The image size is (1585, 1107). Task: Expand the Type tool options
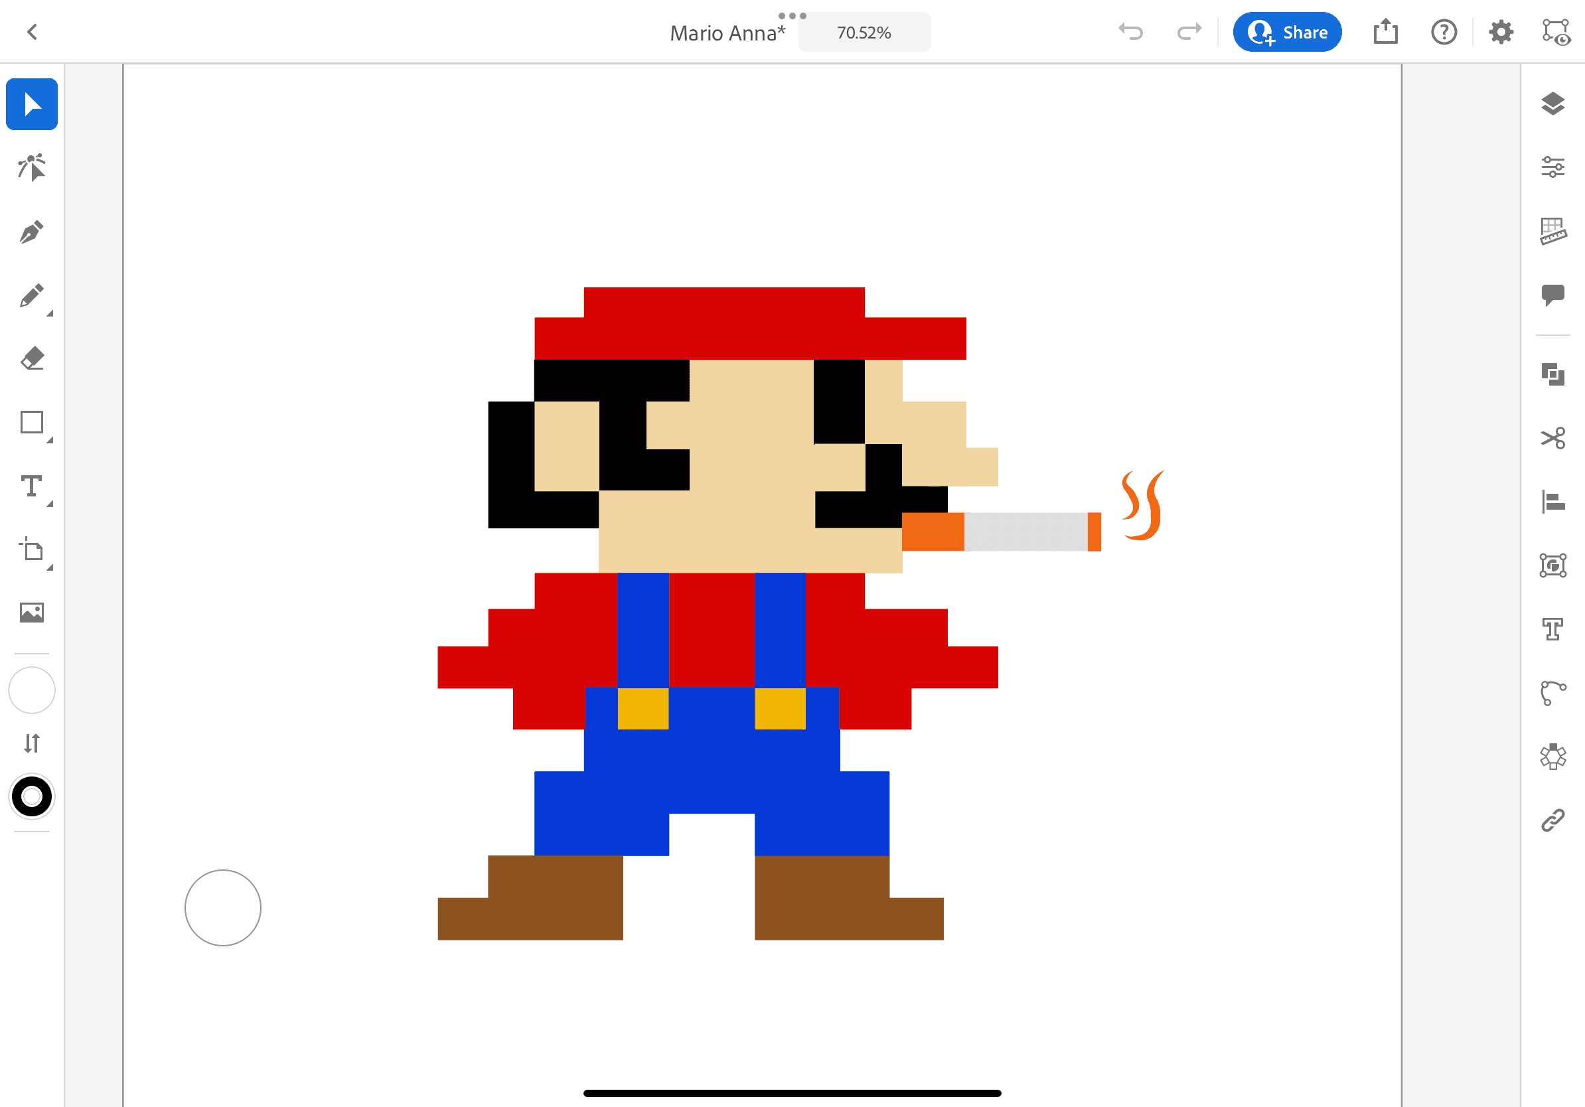(x=50, y=504)
